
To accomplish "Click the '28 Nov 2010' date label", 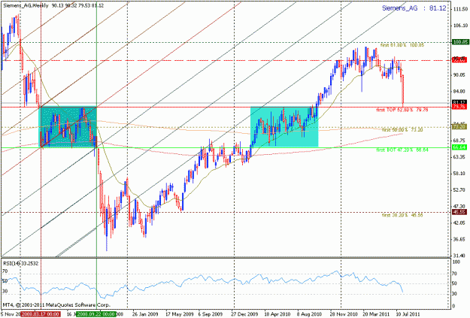I will click(x=344, y=314).
